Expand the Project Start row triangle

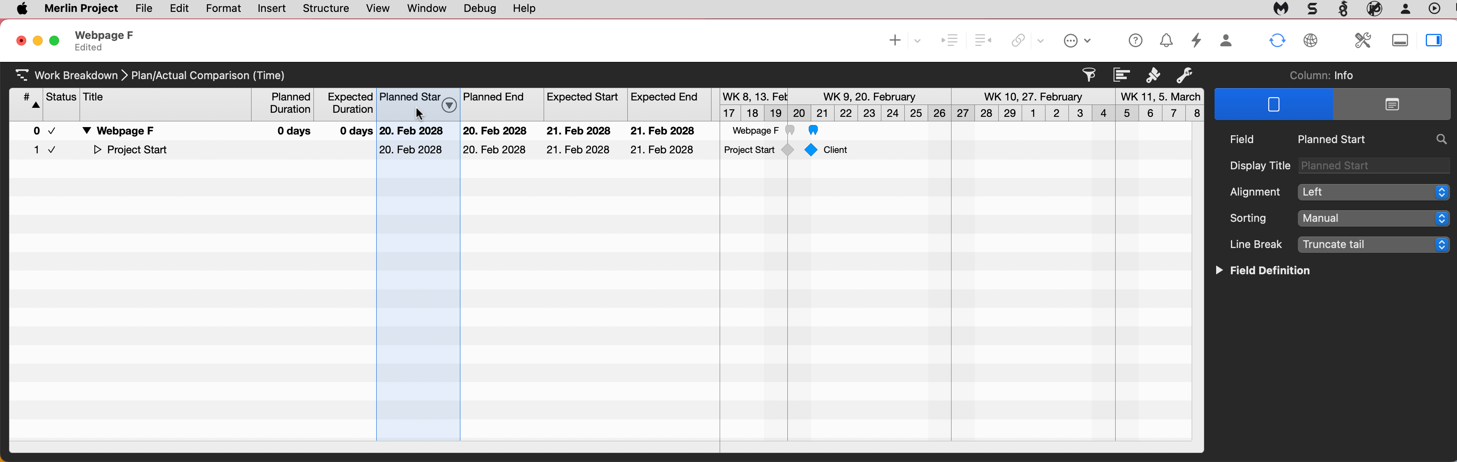[97, 150]
